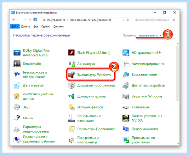Open the Файл menu

[15, 26]
